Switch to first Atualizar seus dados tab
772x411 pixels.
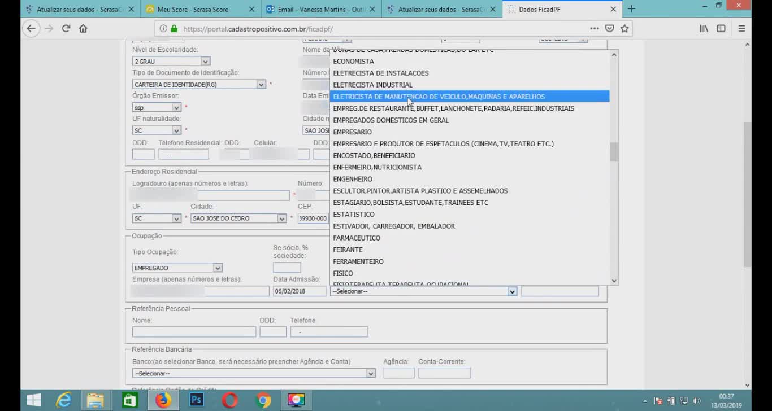81,9
